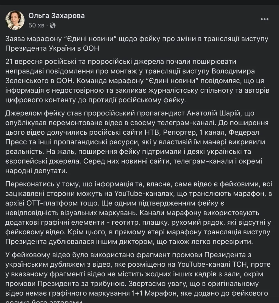The image size is (279, 303).
Task: Click the word "Репортер" in the post
Action: coord(180,133)
